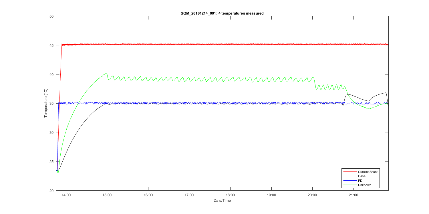The width and height of the screenshot is (429, 214).
Task: Select the 'Current Shunt' legend label
Action: click(x=368, y=172)
